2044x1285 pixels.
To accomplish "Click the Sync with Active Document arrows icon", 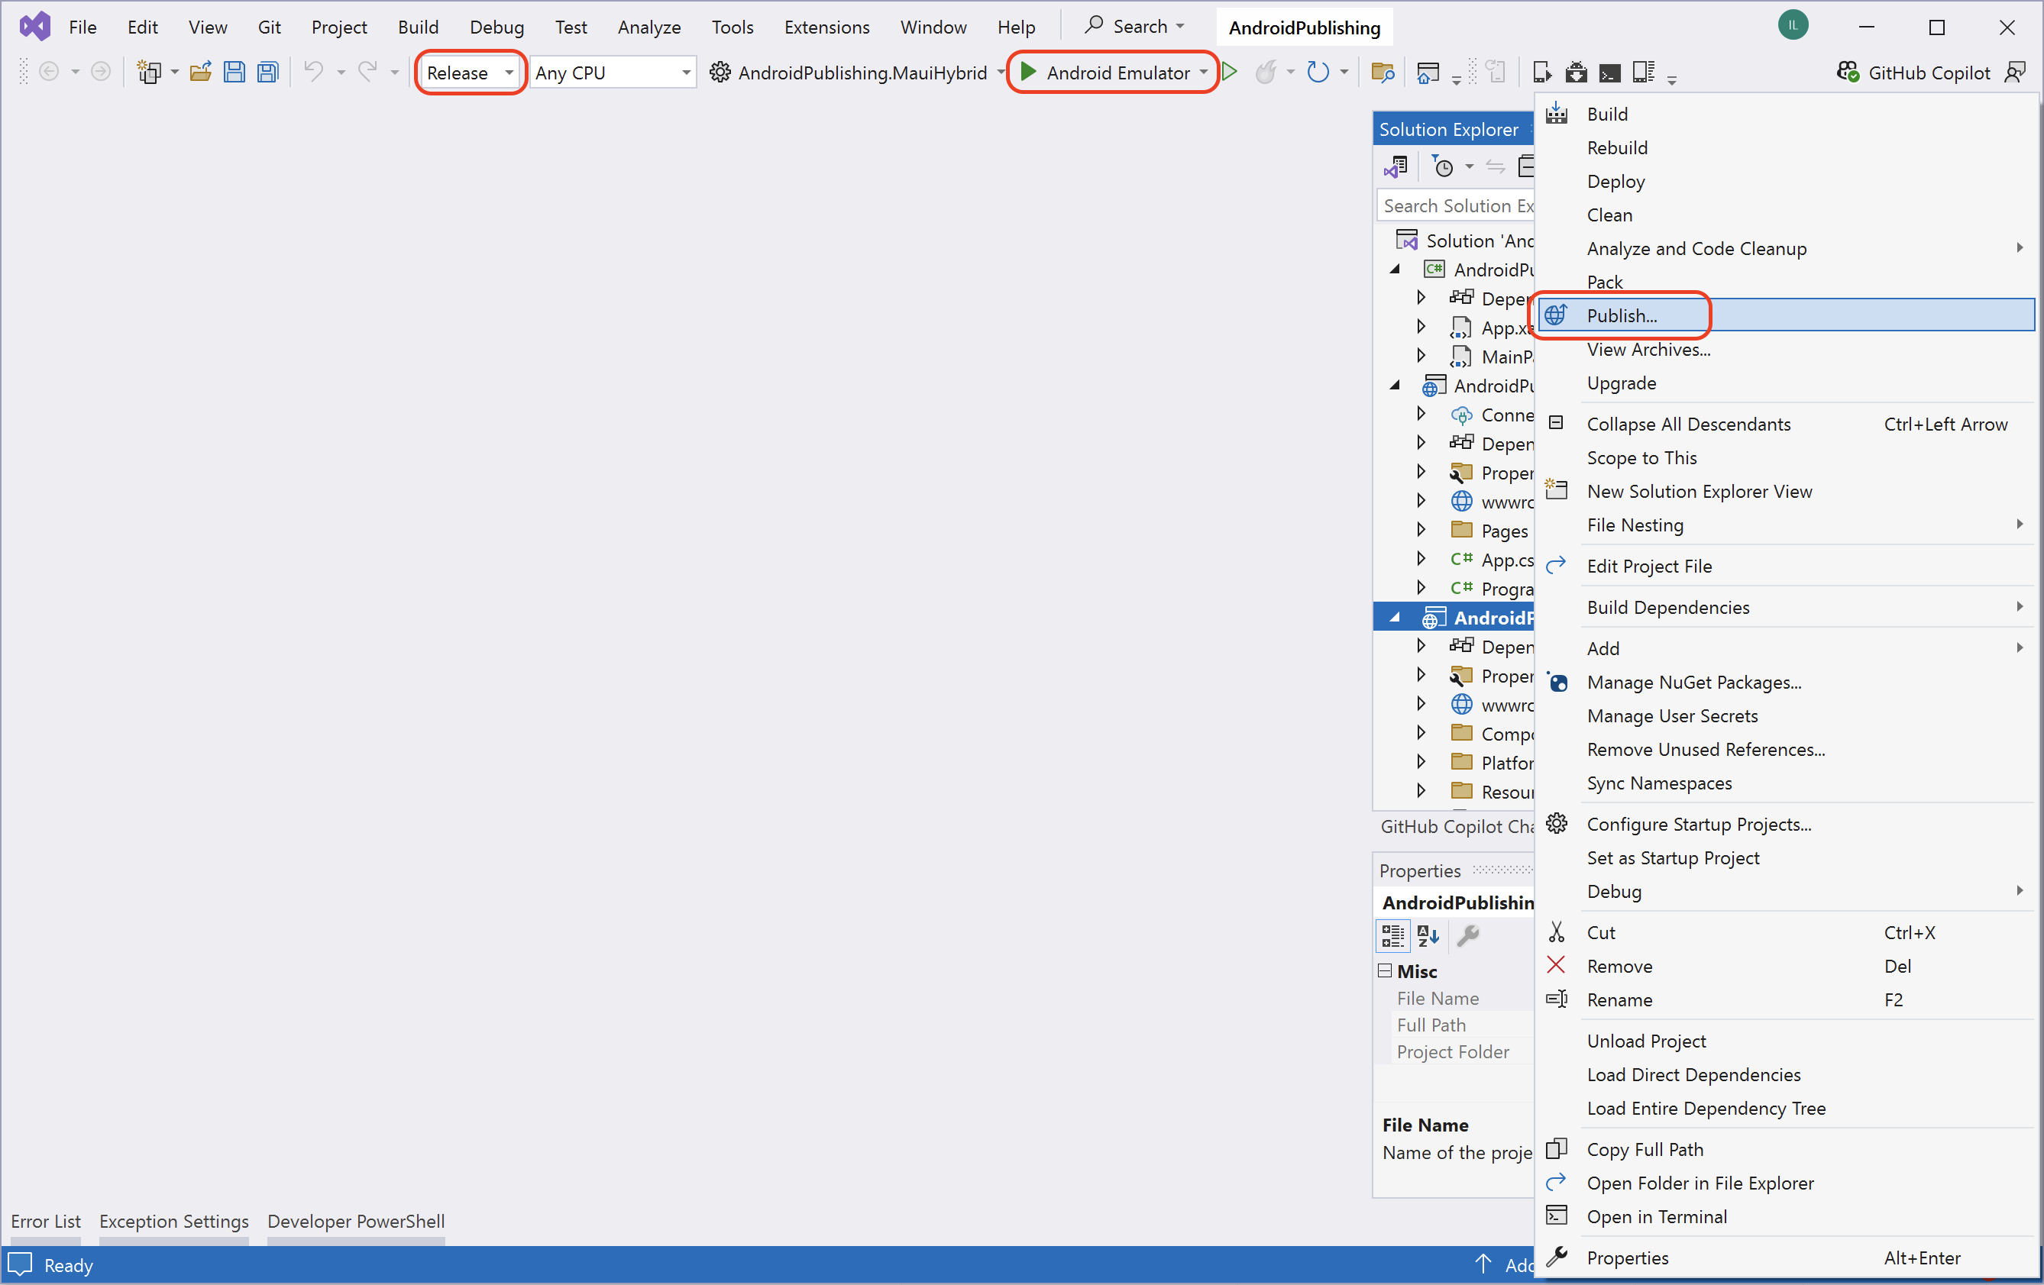I will tap(1496, 166).
